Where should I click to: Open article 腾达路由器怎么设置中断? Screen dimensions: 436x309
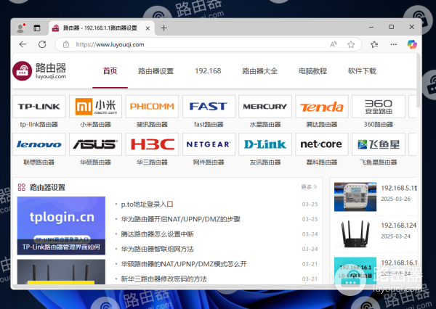tap(158, 234)
